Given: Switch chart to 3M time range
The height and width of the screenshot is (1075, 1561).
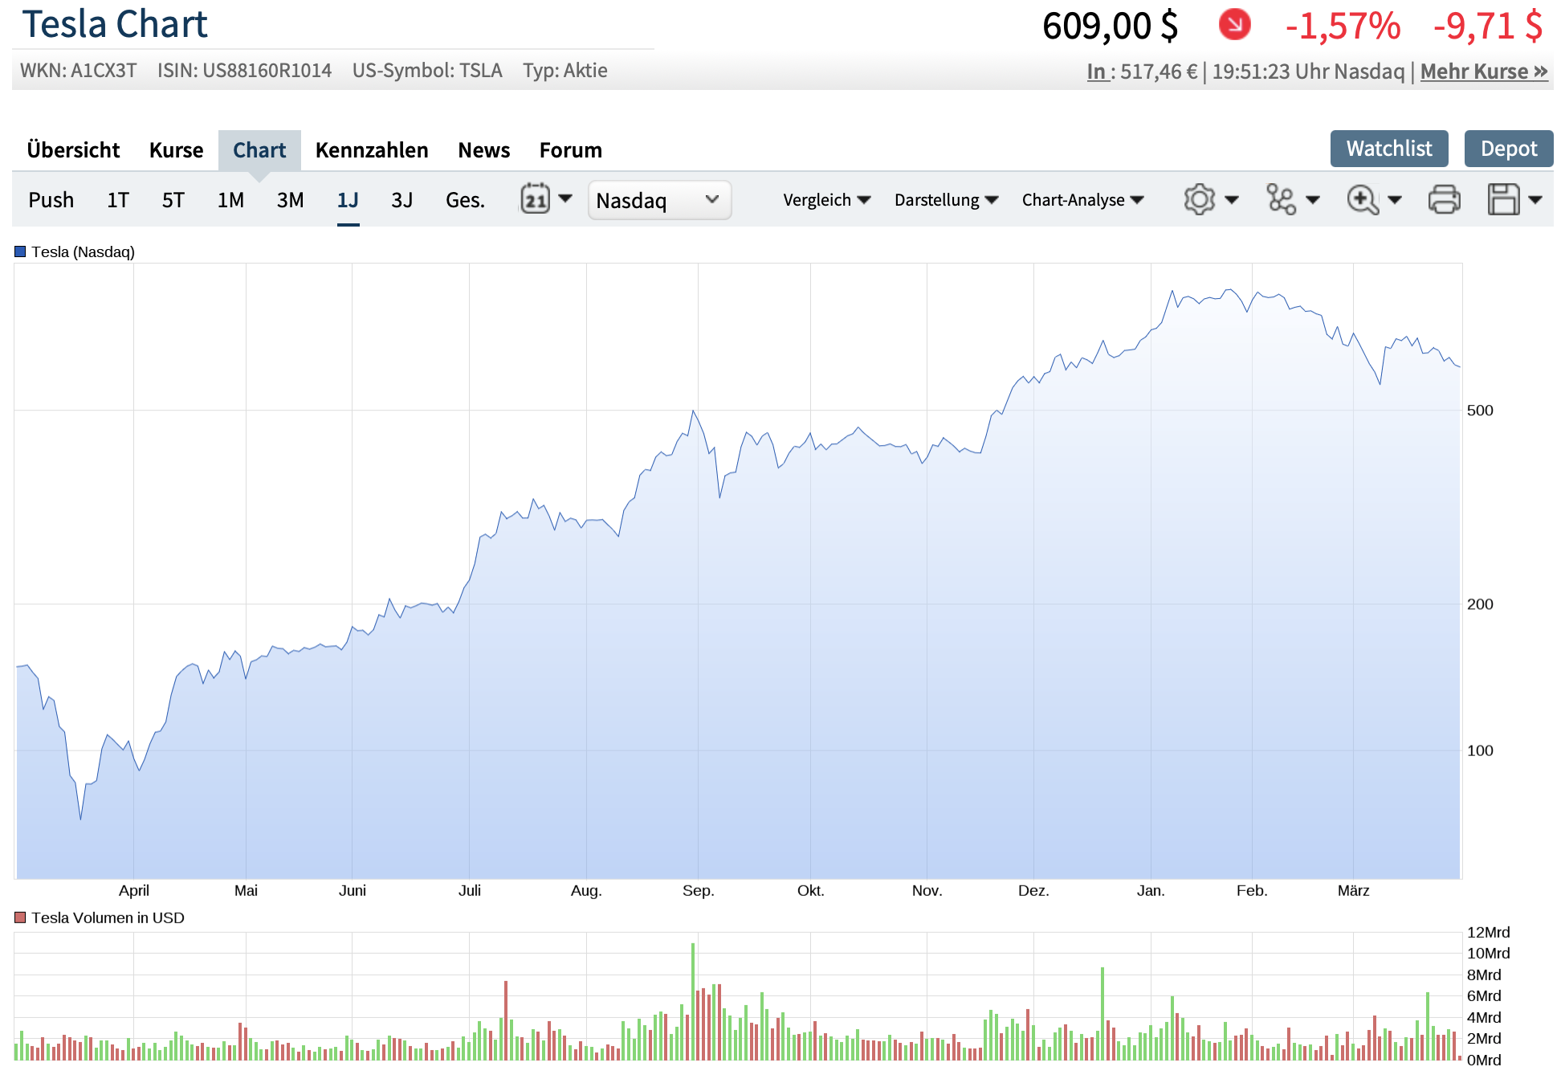Looking at the screenshot, I should tap(290, 200).
